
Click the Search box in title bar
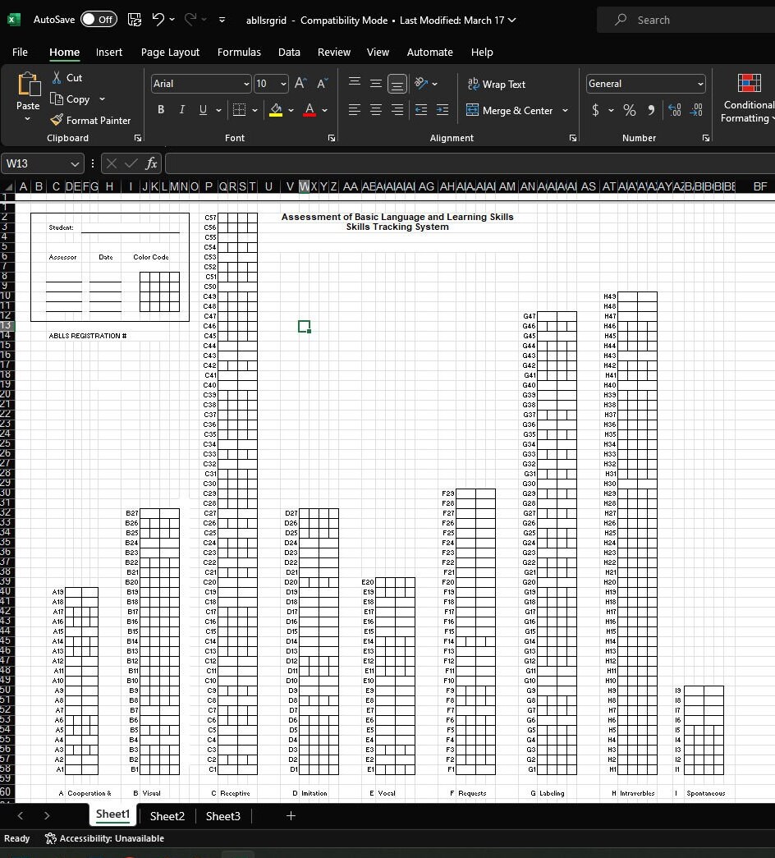[x=686, y=20]
